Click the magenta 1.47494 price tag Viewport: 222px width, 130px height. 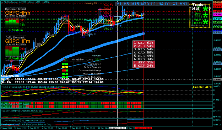click(x=217, y=15)
